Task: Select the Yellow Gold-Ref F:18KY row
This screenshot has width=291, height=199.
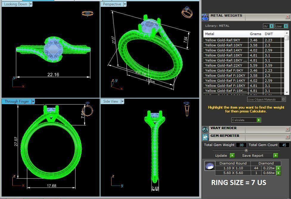Action: (x=244, y=86)
